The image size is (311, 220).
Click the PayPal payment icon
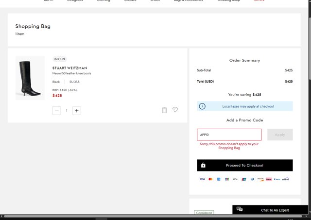(277, 179)
